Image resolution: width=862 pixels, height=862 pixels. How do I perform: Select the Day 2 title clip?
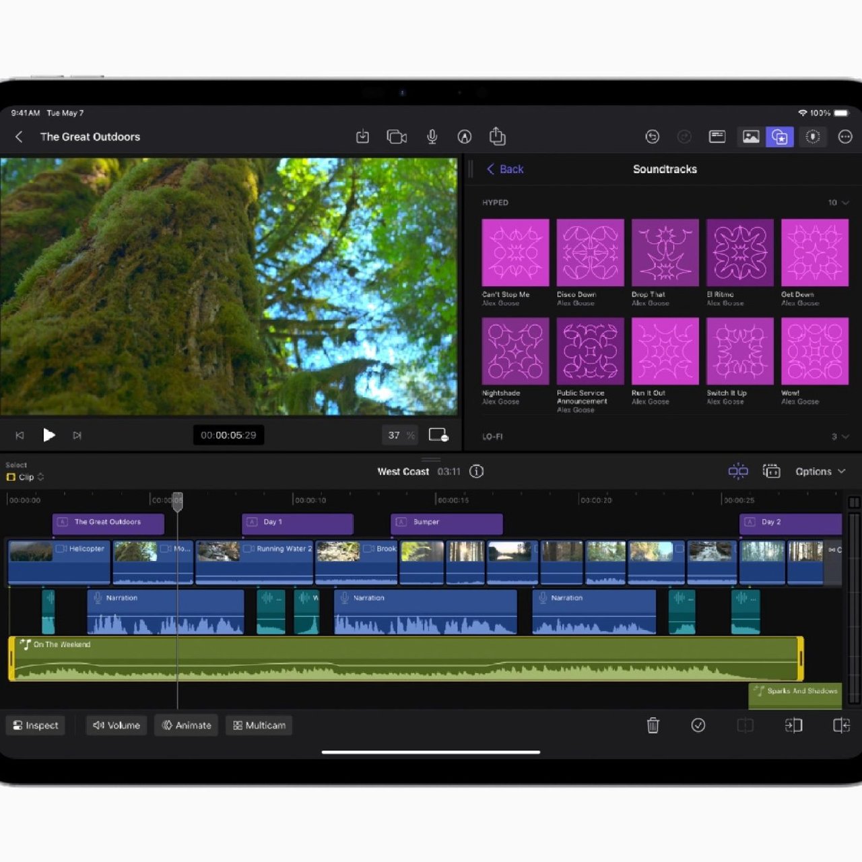click(791, 523)
